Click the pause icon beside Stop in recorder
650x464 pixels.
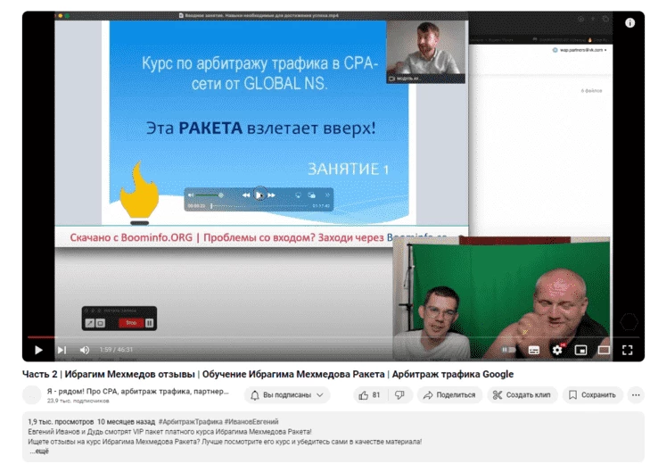[150, 322]
